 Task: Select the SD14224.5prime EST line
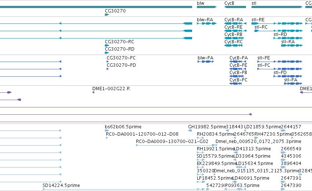point(124,189)
